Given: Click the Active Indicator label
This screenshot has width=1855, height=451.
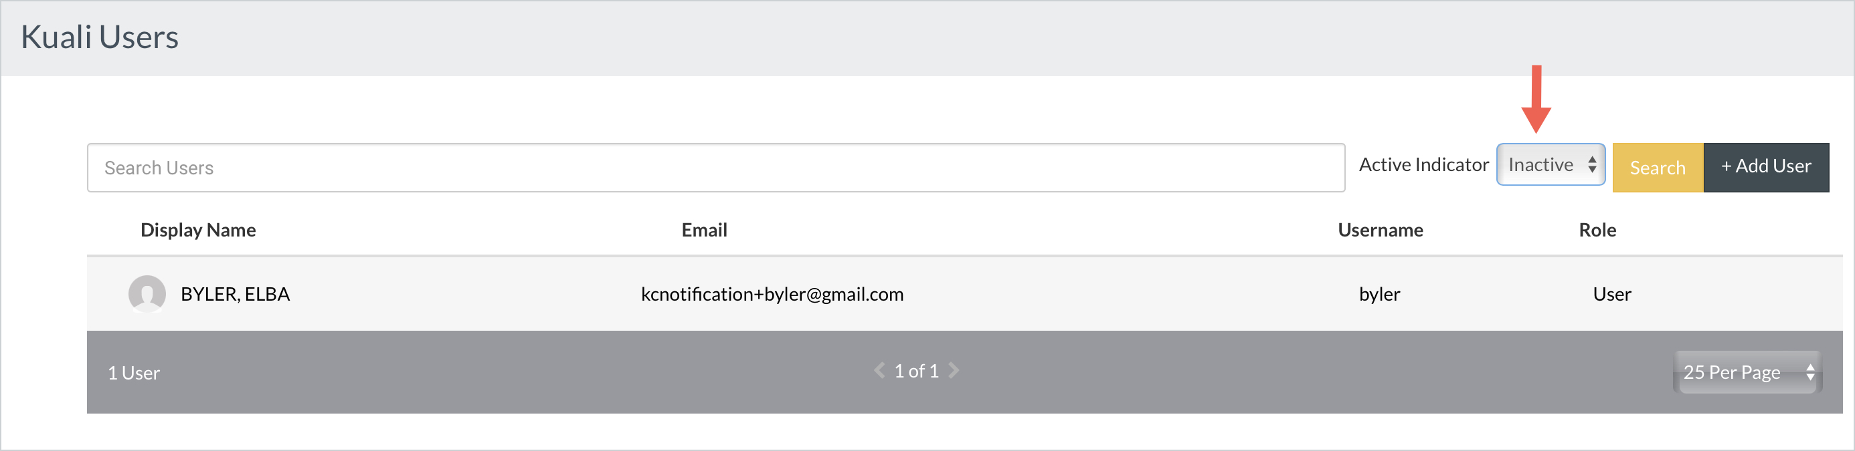Looking at the screenshot, I should click(1423, 165).
